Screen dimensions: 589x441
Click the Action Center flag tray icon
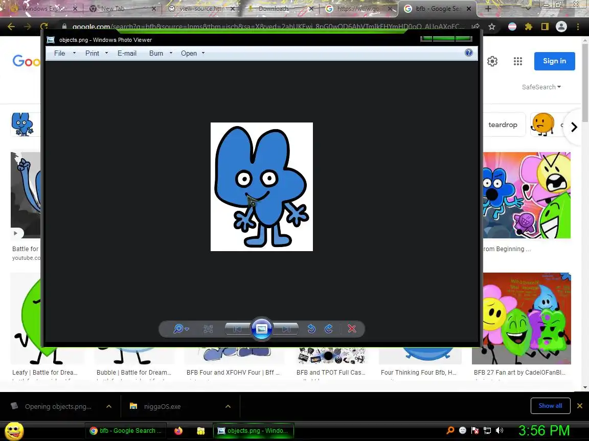[475, 430]
